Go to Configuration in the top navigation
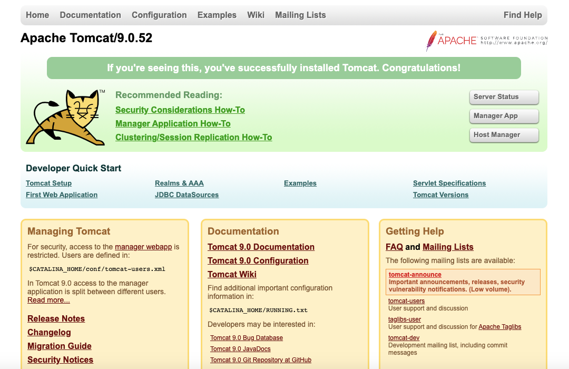The image size is (569, 369). [x=159, y=15]
